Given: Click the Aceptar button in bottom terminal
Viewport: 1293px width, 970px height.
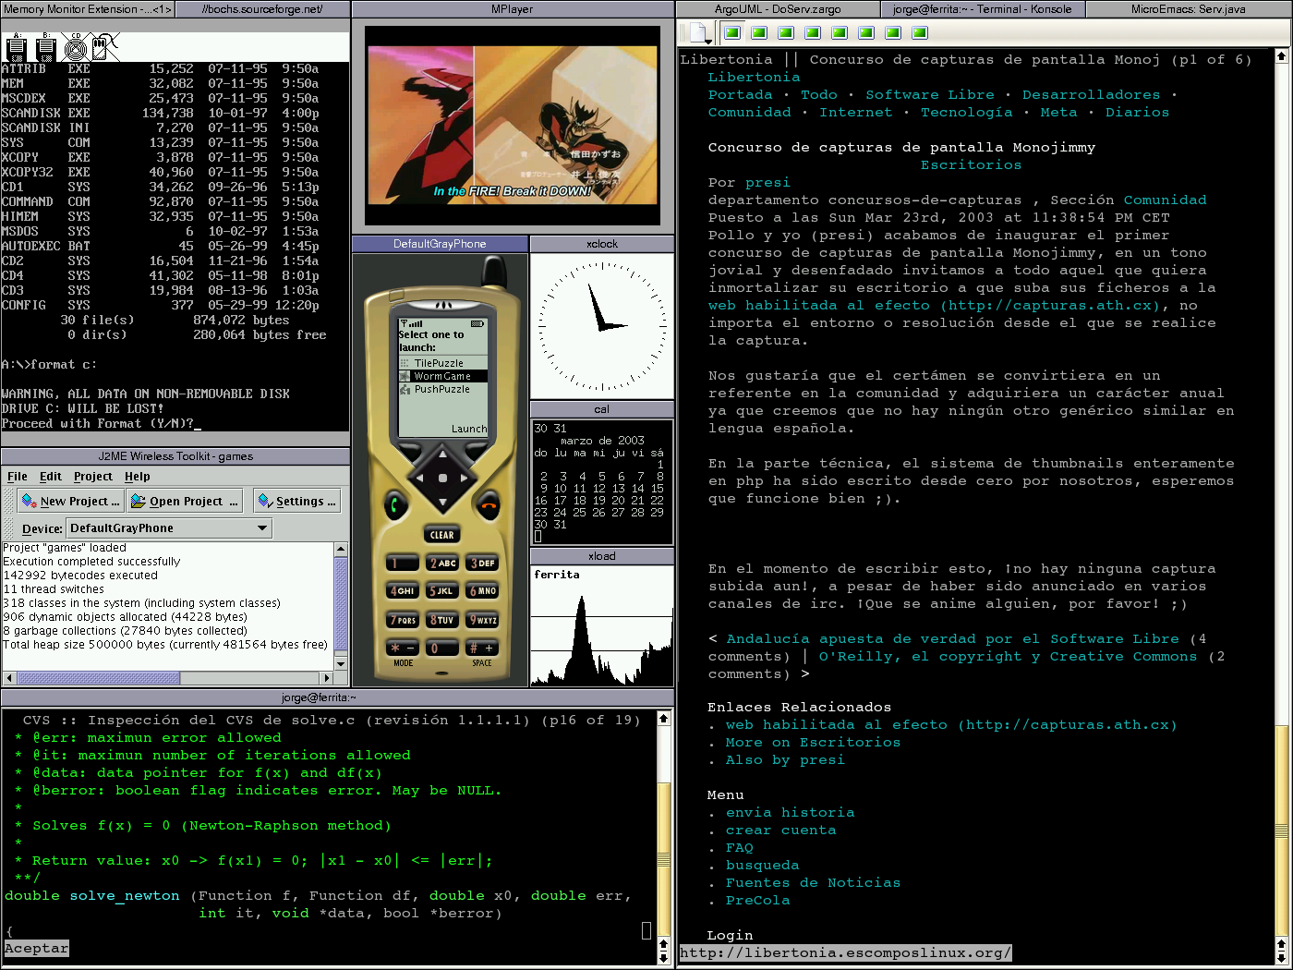Looking at the screenshot, I should [36, 949].
